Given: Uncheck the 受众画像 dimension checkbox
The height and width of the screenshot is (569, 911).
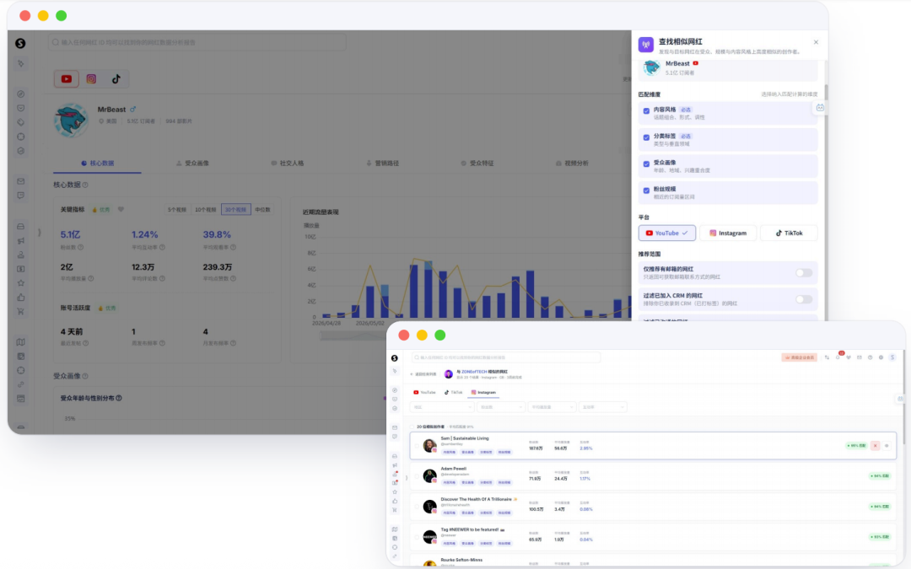Looking at the screenshot, I should click(x=646, y=164).
